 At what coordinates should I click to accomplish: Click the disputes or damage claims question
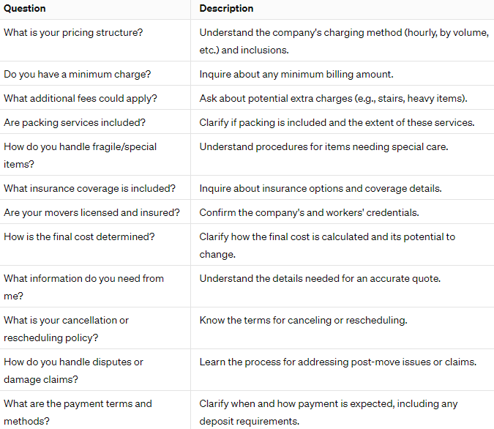point(73,370)
